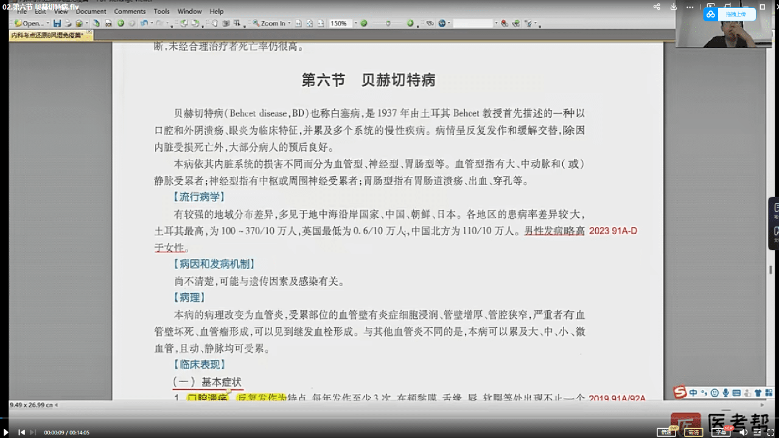Click the green zoom-in circle button
This screenshot has height=438, width=779.
tap(410, 23)
